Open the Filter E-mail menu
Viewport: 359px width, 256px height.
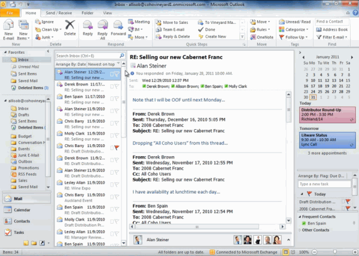pos(331,37)
